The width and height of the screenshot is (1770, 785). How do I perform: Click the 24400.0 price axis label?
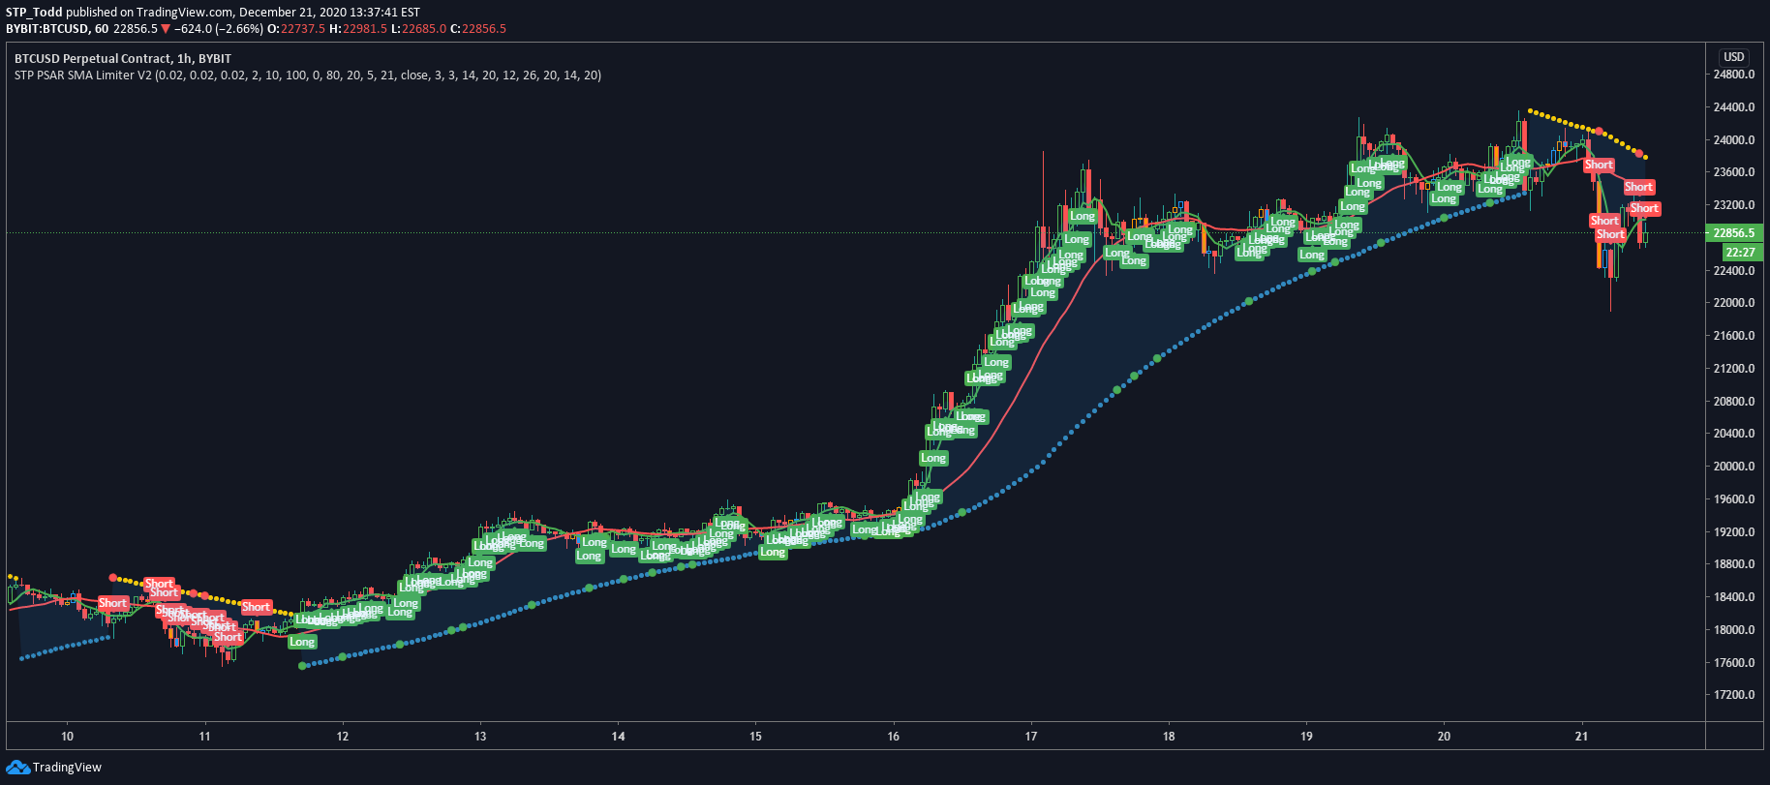[x=1734, y=107]
